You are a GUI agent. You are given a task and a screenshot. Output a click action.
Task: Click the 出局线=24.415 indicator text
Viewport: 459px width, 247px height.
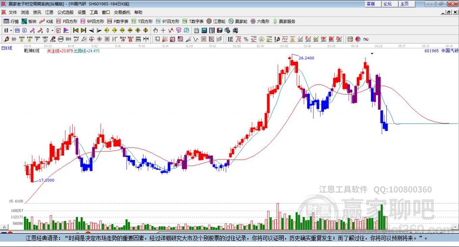point(87,51)
